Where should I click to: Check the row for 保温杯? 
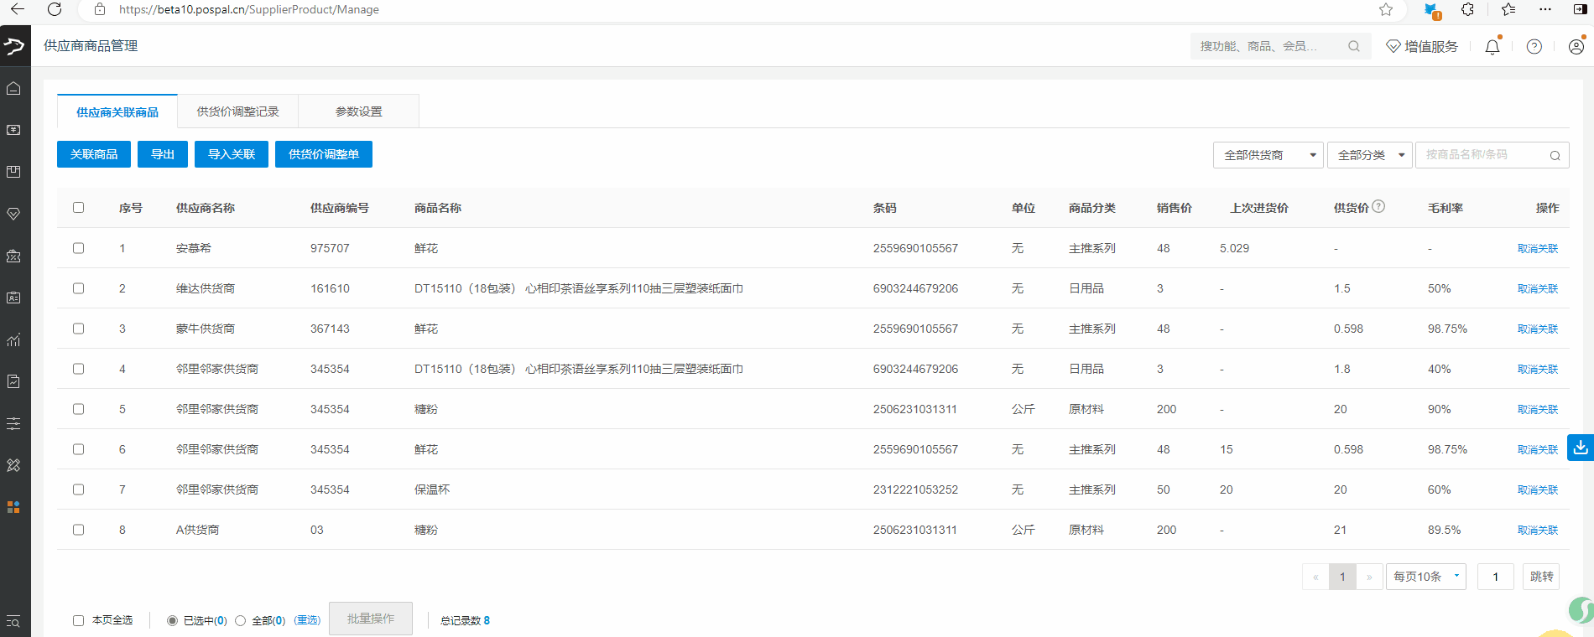78,489
